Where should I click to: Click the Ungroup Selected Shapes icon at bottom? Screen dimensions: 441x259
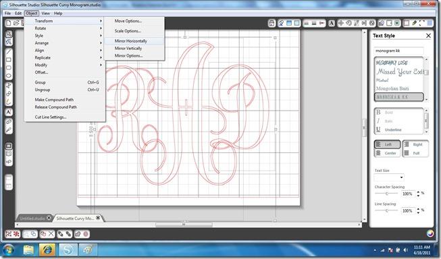point(16,234)
